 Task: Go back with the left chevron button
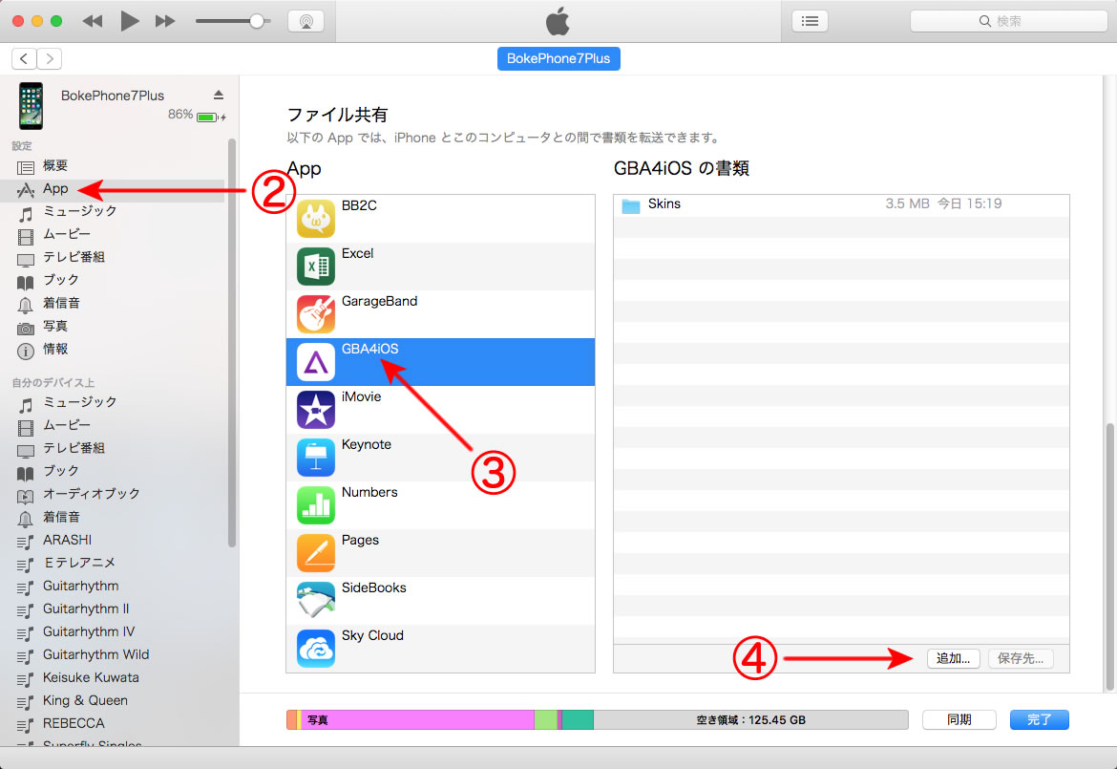point(24,58)
